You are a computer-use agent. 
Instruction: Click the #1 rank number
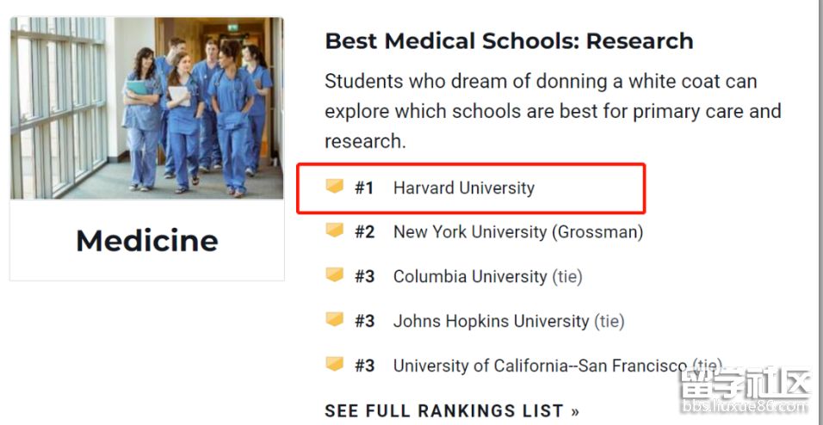(364, 188)
